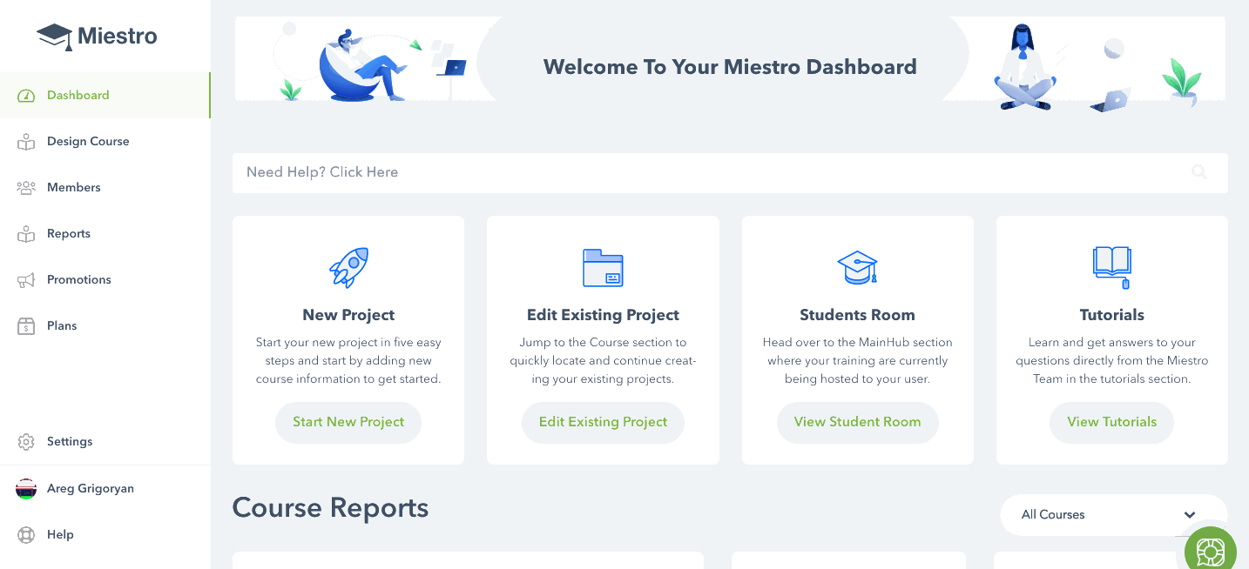This screenshot has height=569, width=1249.
Task: Click the rocket icon on the New Project card
Action: (x=348, y=268)
